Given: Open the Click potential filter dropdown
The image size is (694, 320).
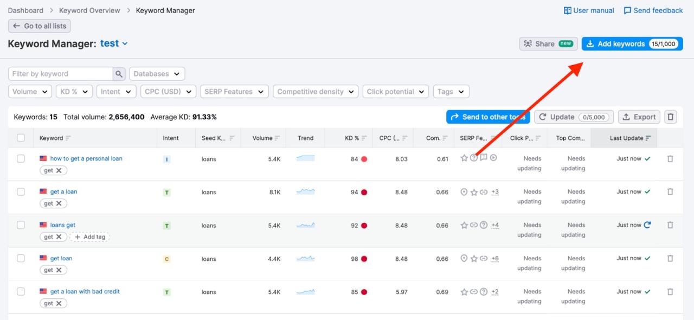Looking at the screenshot, I should click(396, 92).
